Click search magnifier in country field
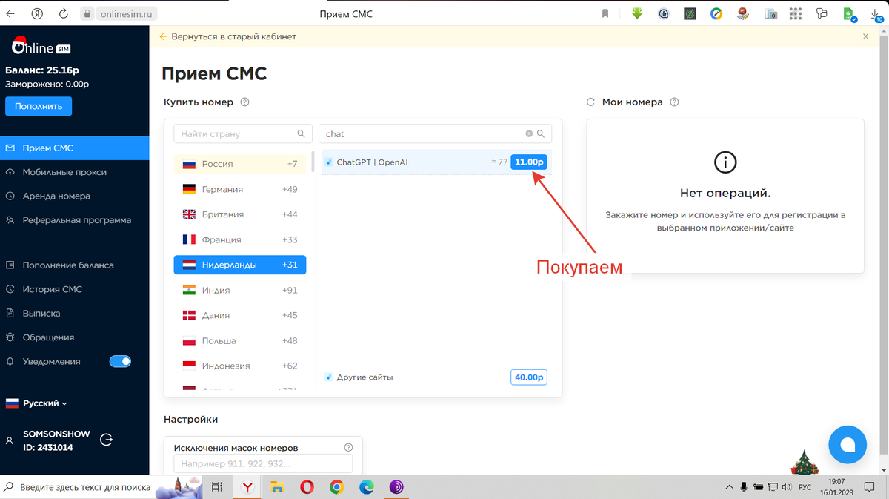This screenshot has width=889, height=499. point(301,134)
